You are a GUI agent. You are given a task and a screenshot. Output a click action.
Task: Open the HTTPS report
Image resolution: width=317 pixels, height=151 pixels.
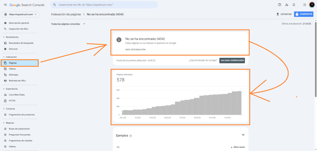pyautogui.click(x=12, y=100)
